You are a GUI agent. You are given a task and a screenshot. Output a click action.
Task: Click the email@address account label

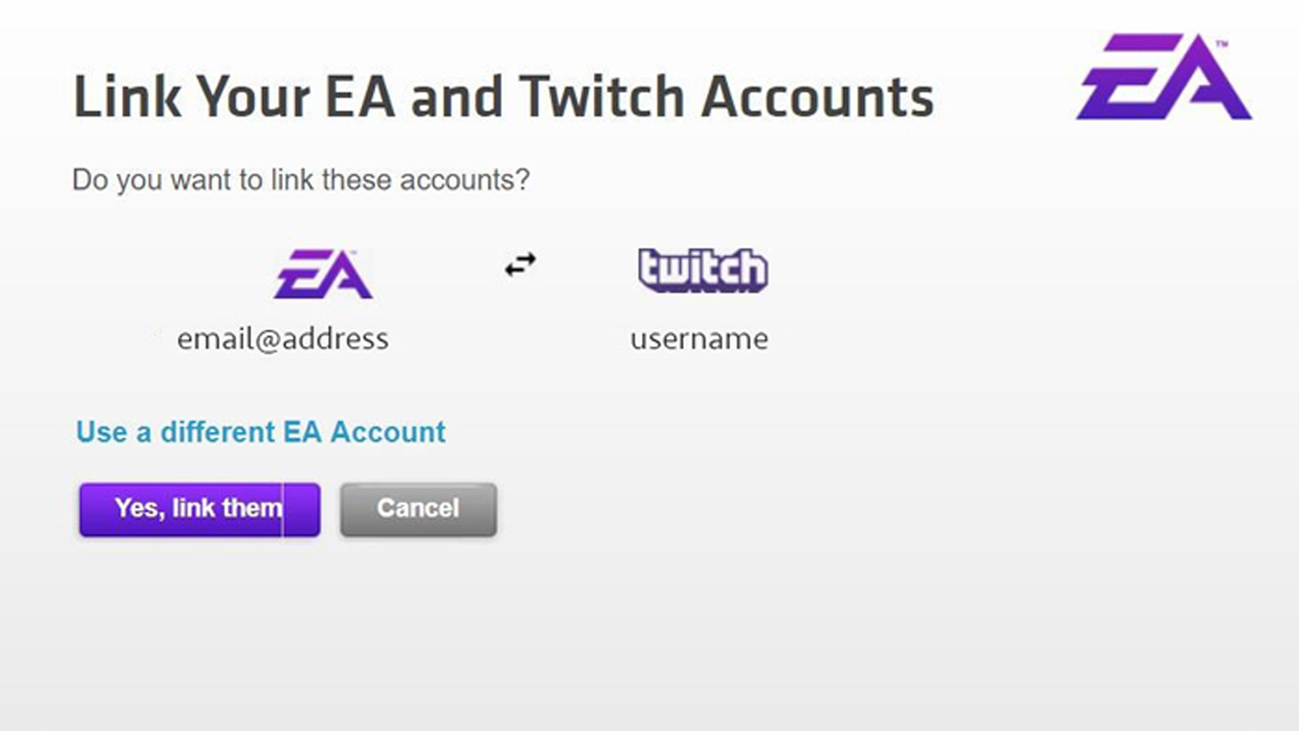point(283,338)
